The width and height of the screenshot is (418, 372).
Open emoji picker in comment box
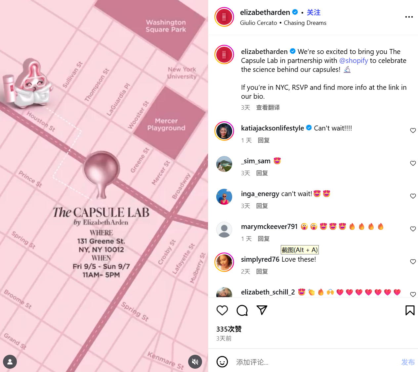tap(222, 362)
